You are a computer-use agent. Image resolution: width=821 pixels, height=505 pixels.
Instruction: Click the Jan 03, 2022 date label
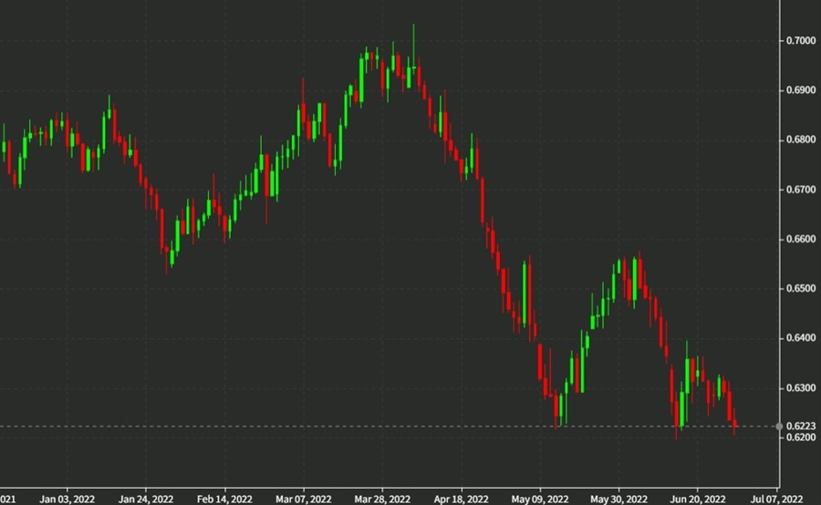point(67,500)
